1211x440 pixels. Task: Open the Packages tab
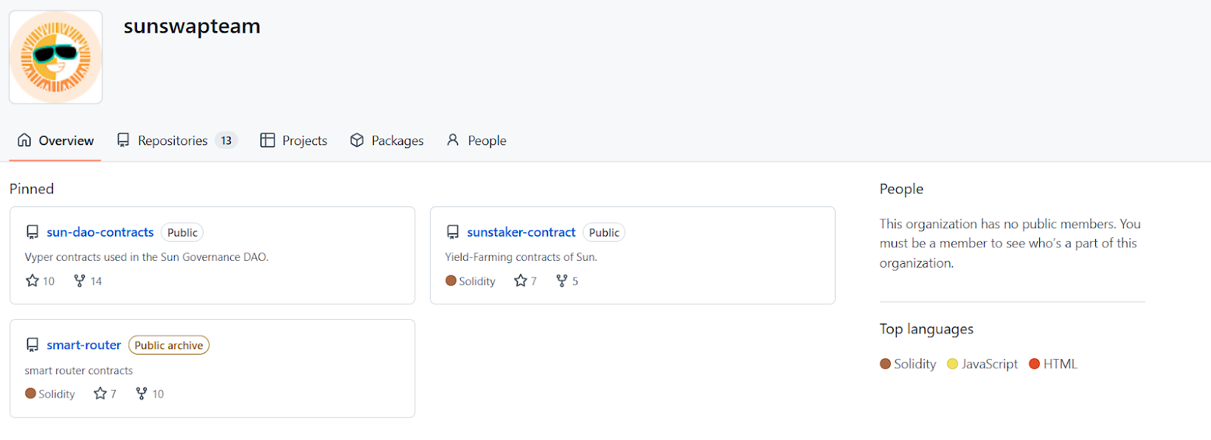pos(387,141)
